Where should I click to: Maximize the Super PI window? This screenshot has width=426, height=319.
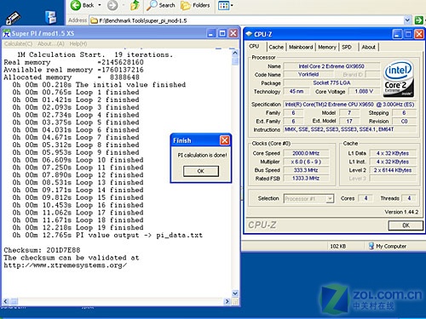point(222,33)
